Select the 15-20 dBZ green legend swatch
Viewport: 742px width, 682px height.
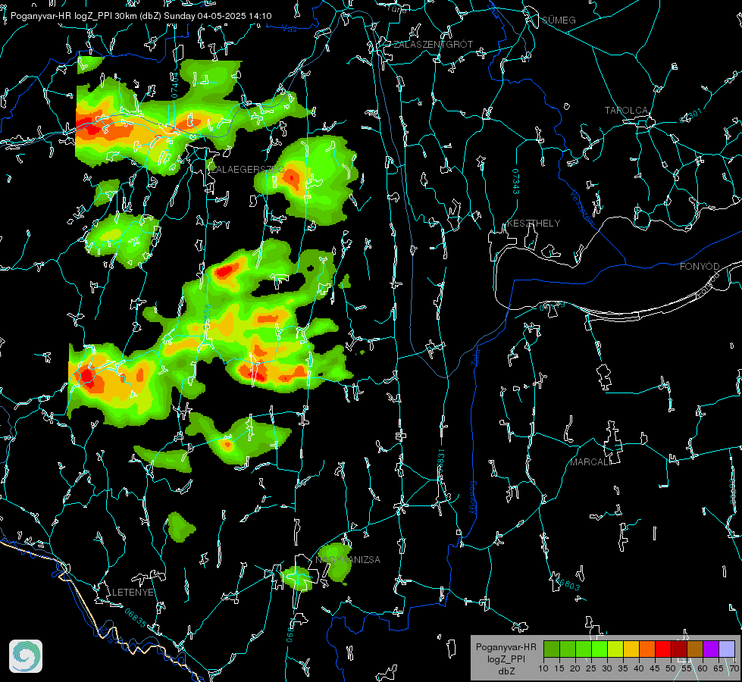tap(568, 649)
